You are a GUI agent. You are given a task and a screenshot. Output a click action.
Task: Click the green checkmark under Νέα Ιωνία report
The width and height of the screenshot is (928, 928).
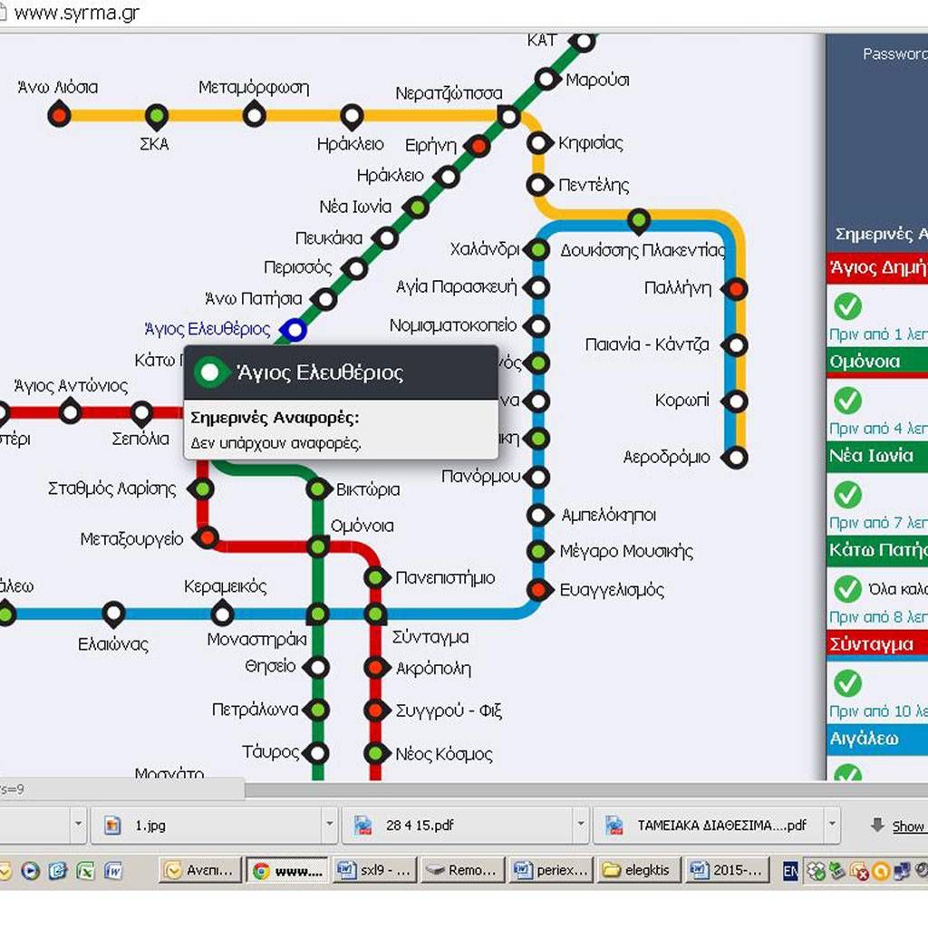click(x=847, y=495)
